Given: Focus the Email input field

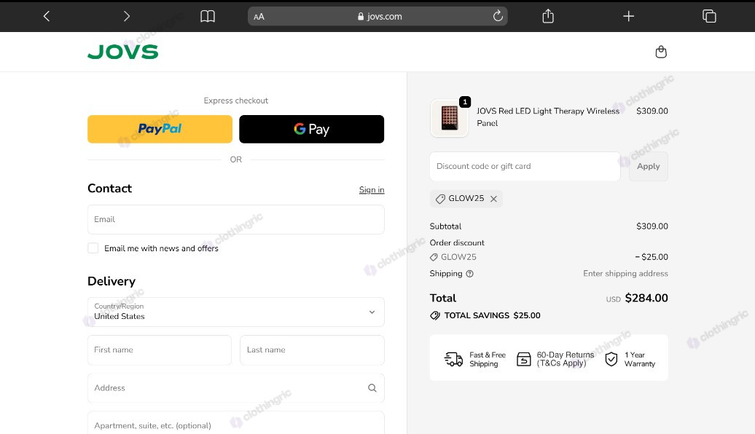Looking at the screenshot, I should point(236,219).
